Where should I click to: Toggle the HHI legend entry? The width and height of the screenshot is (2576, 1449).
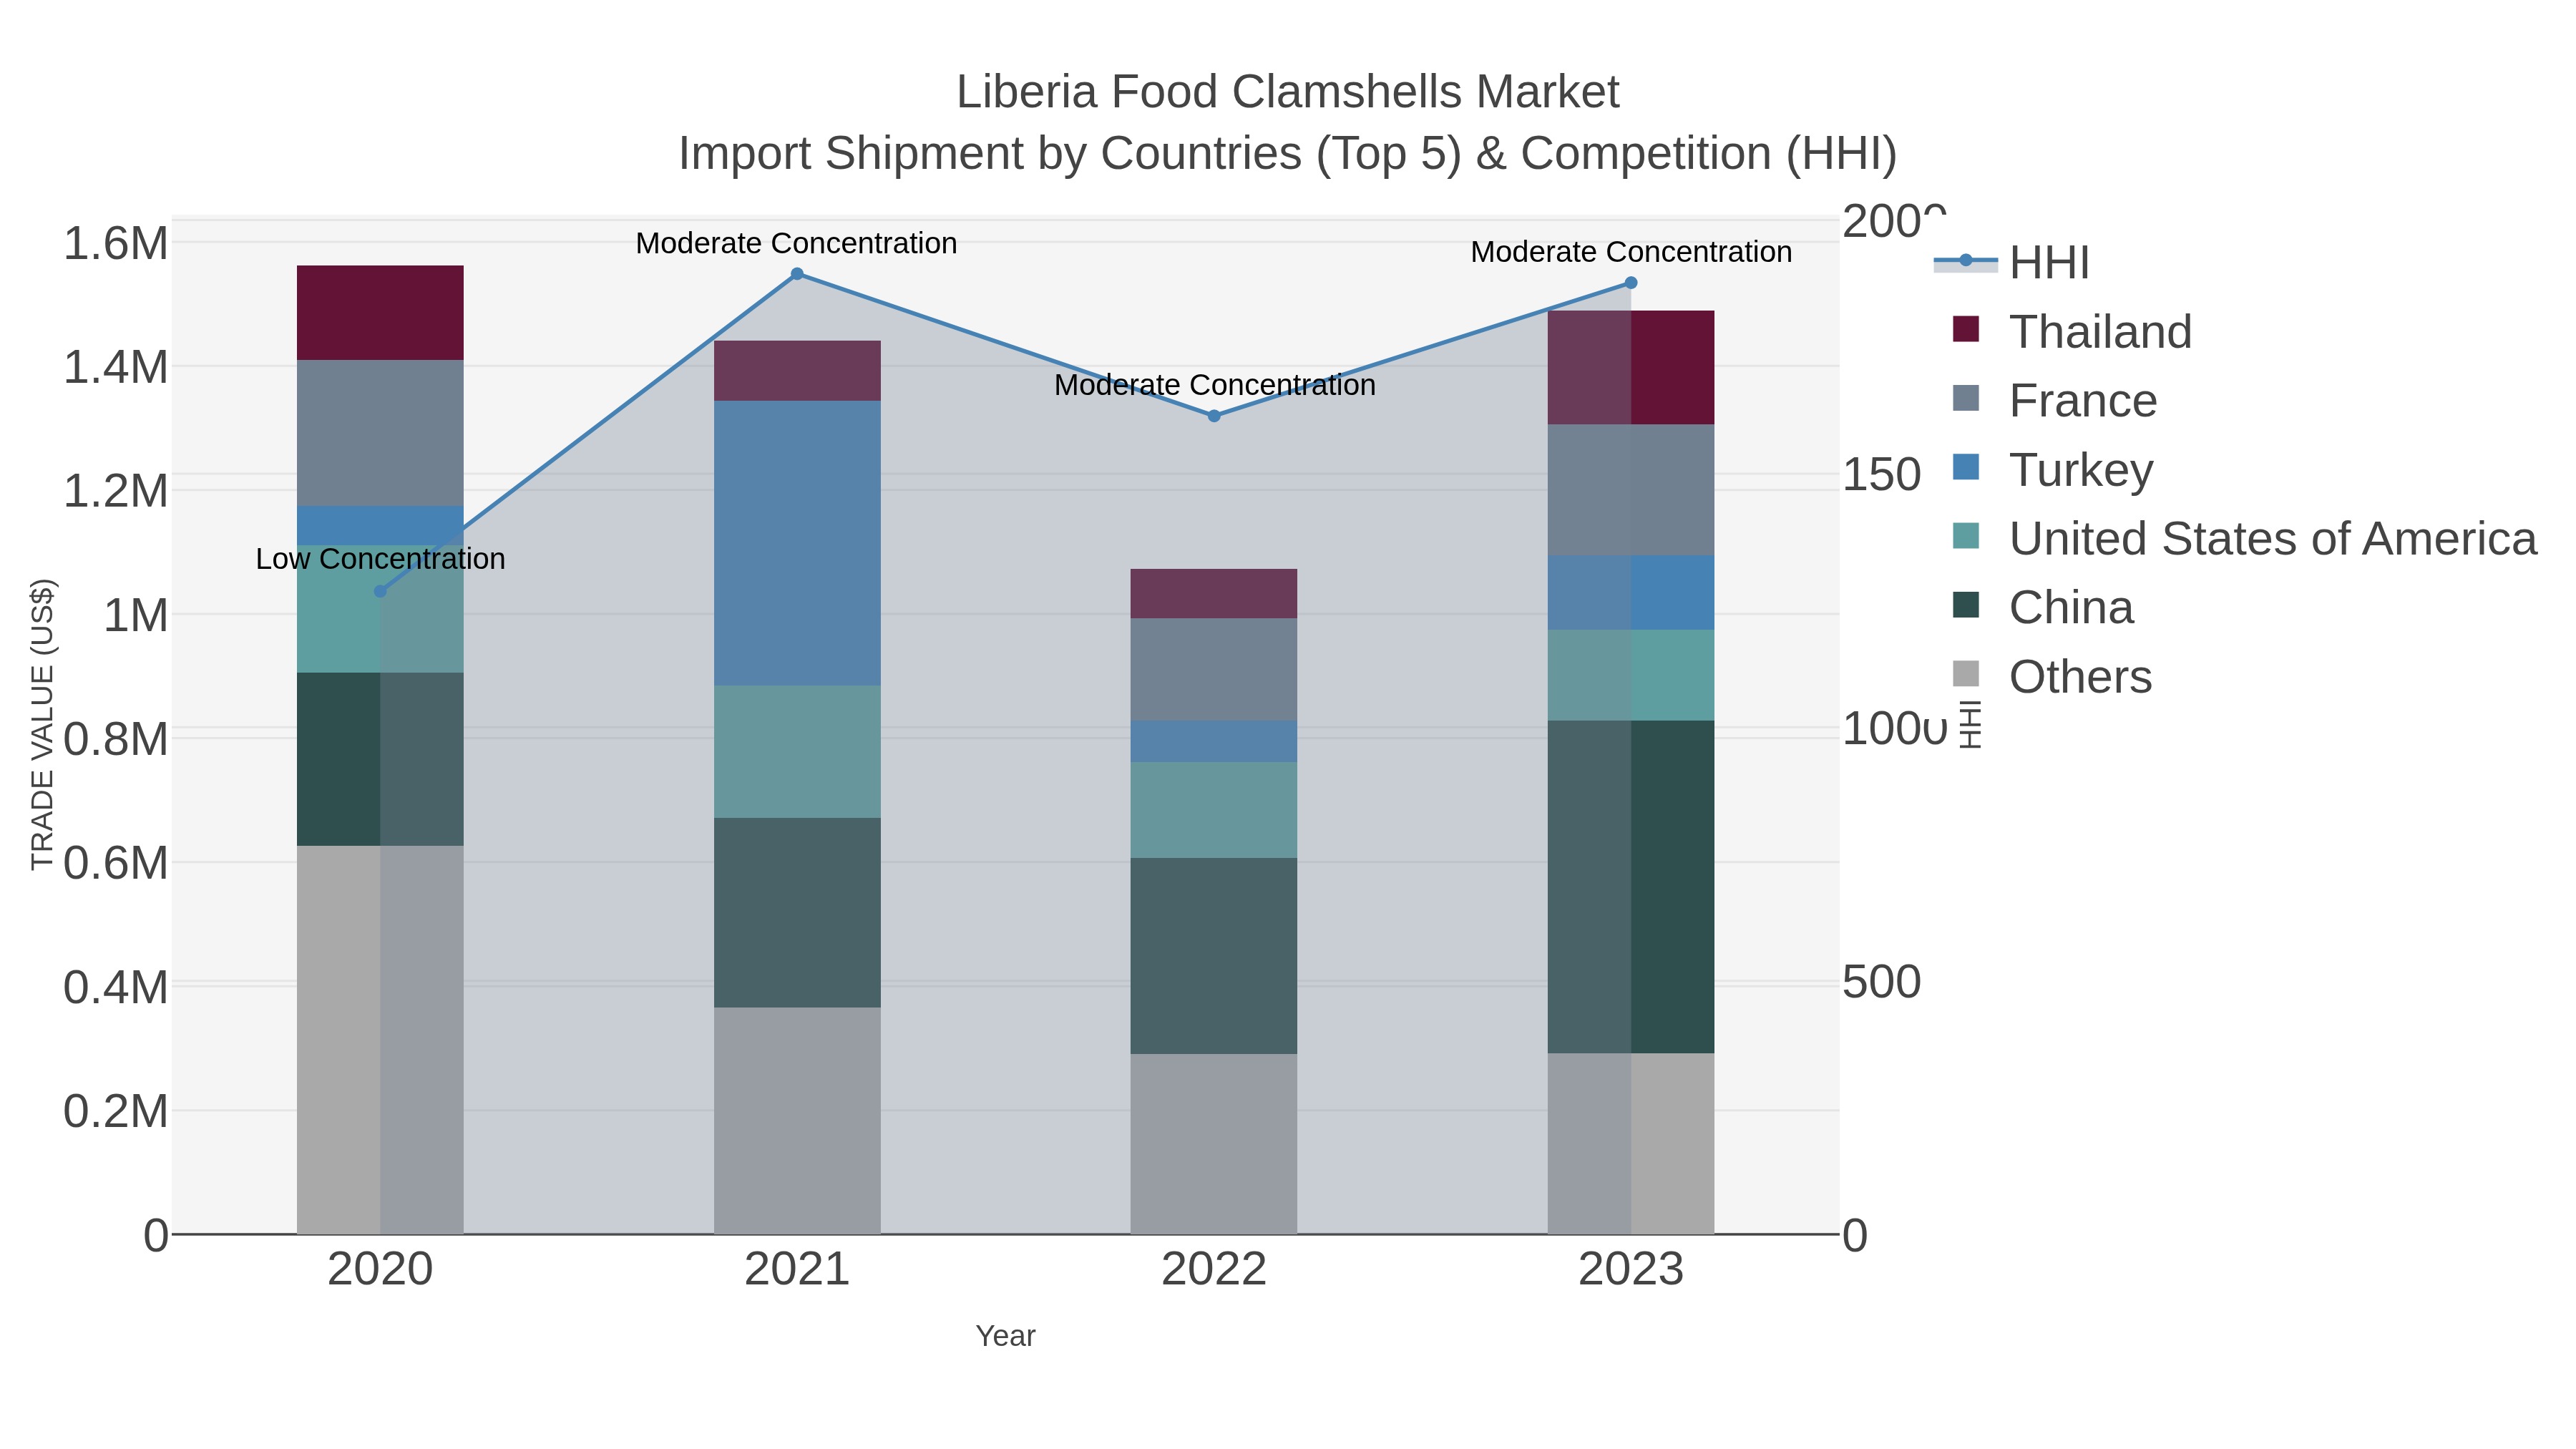(2012, 263)
